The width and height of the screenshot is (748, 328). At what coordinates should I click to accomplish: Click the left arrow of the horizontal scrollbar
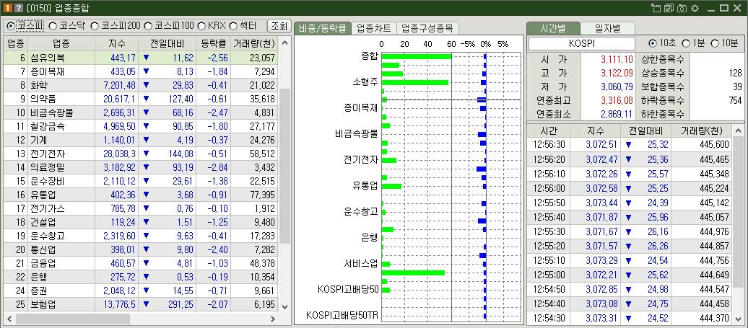click(9, 319)
